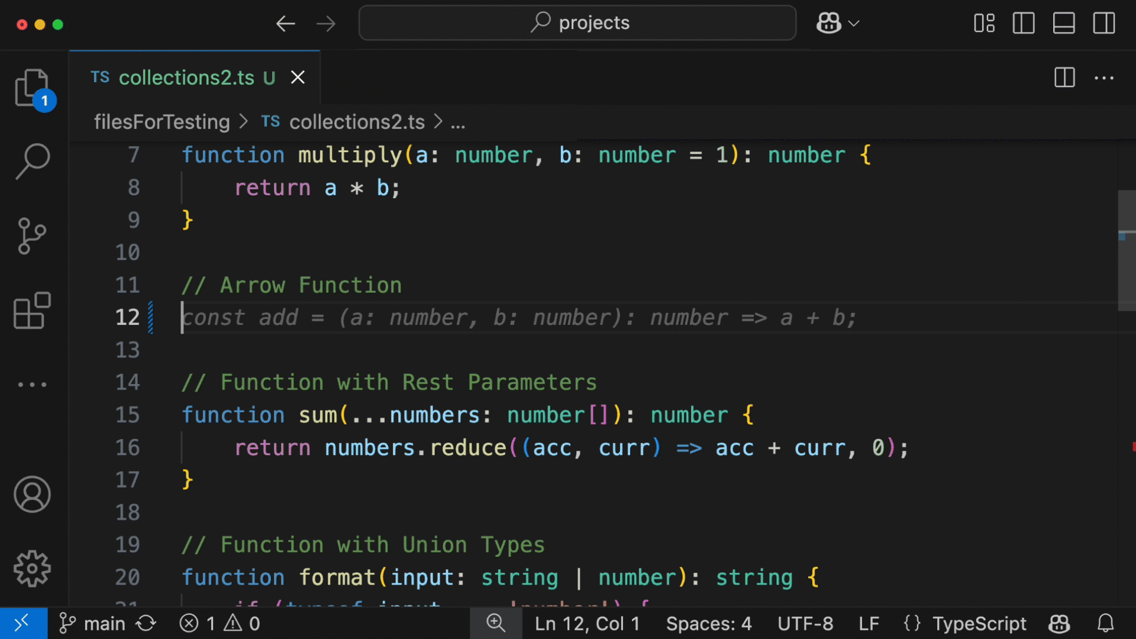1136x639 pixels.
Task: Toggle the bottom panel visibility
Action: 1064,24
